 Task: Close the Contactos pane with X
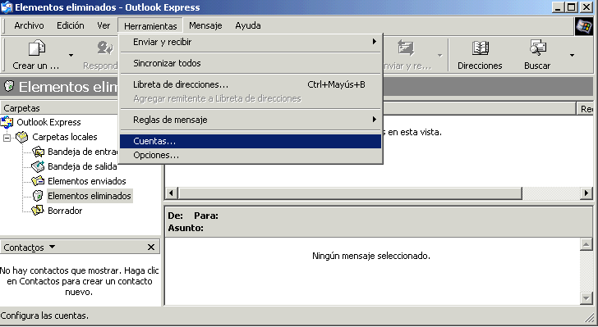pyautogui.click(x=151, y=248)
